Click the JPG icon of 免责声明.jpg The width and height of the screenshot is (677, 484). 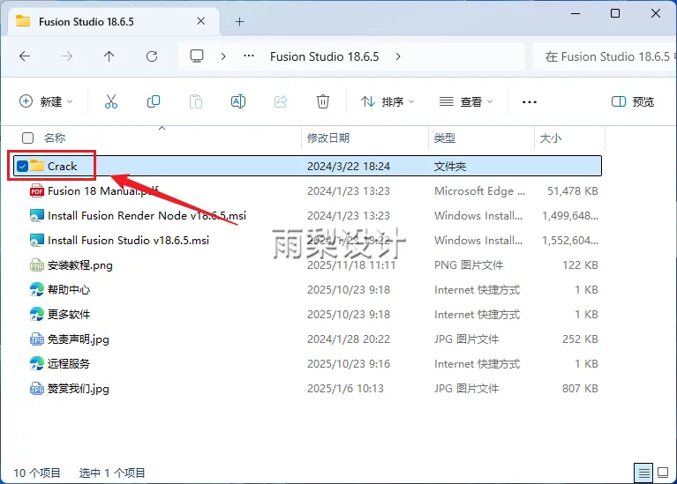click(37, 339)
